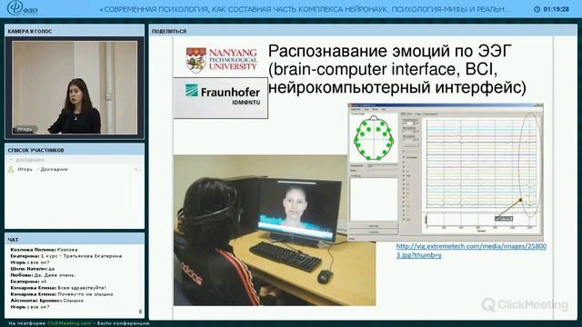Viewport: 582px width, 327px height.
Task: Click the Fraunhofer IDM@NTU logo
Action: 220,98
